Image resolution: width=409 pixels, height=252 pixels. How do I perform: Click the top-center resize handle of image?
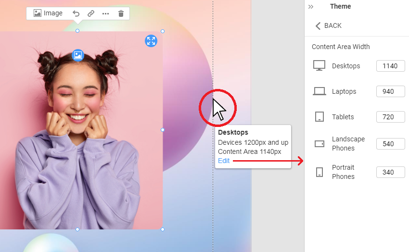tap(77, 31)
